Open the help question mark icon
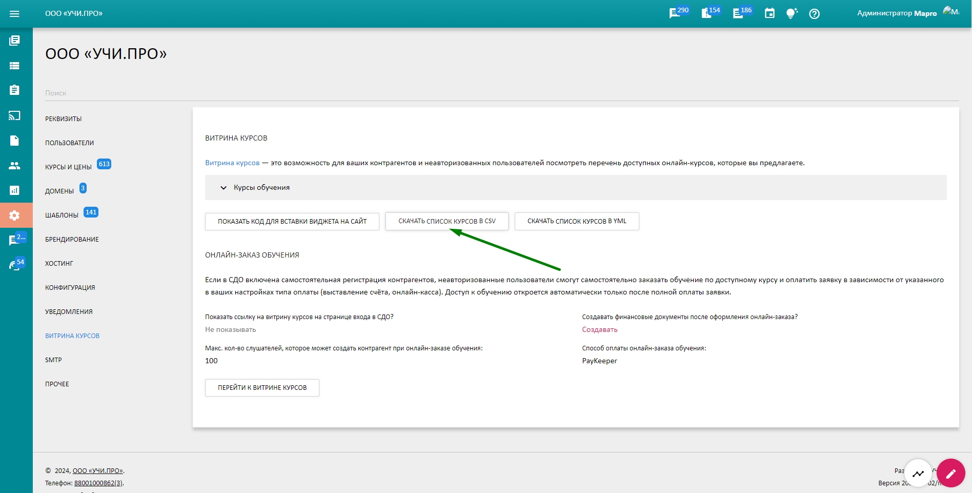The width and height of the screenshot is (972, 493). (x=814, y=14)
